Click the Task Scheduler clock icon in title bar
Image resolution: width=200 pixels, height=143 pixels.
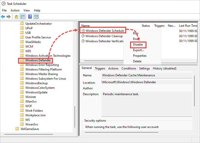pyautogui.click(x=4, y=4)
